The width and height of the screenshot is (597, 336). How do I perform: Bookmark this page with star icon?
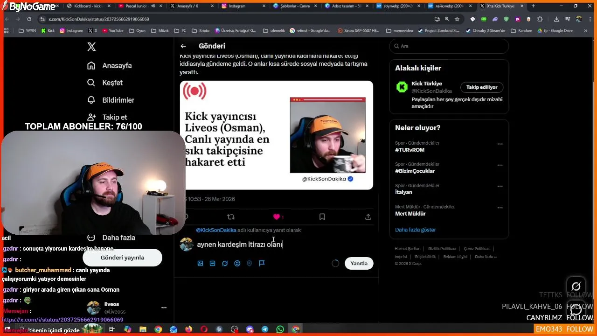click(457, 19)
